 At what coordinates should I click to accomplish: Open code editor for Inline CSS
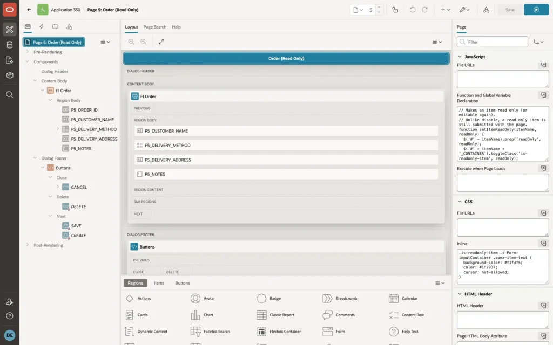543,243
